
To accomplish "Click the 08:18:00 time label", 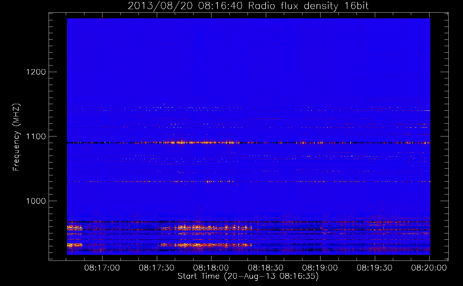I will point(211,268).
